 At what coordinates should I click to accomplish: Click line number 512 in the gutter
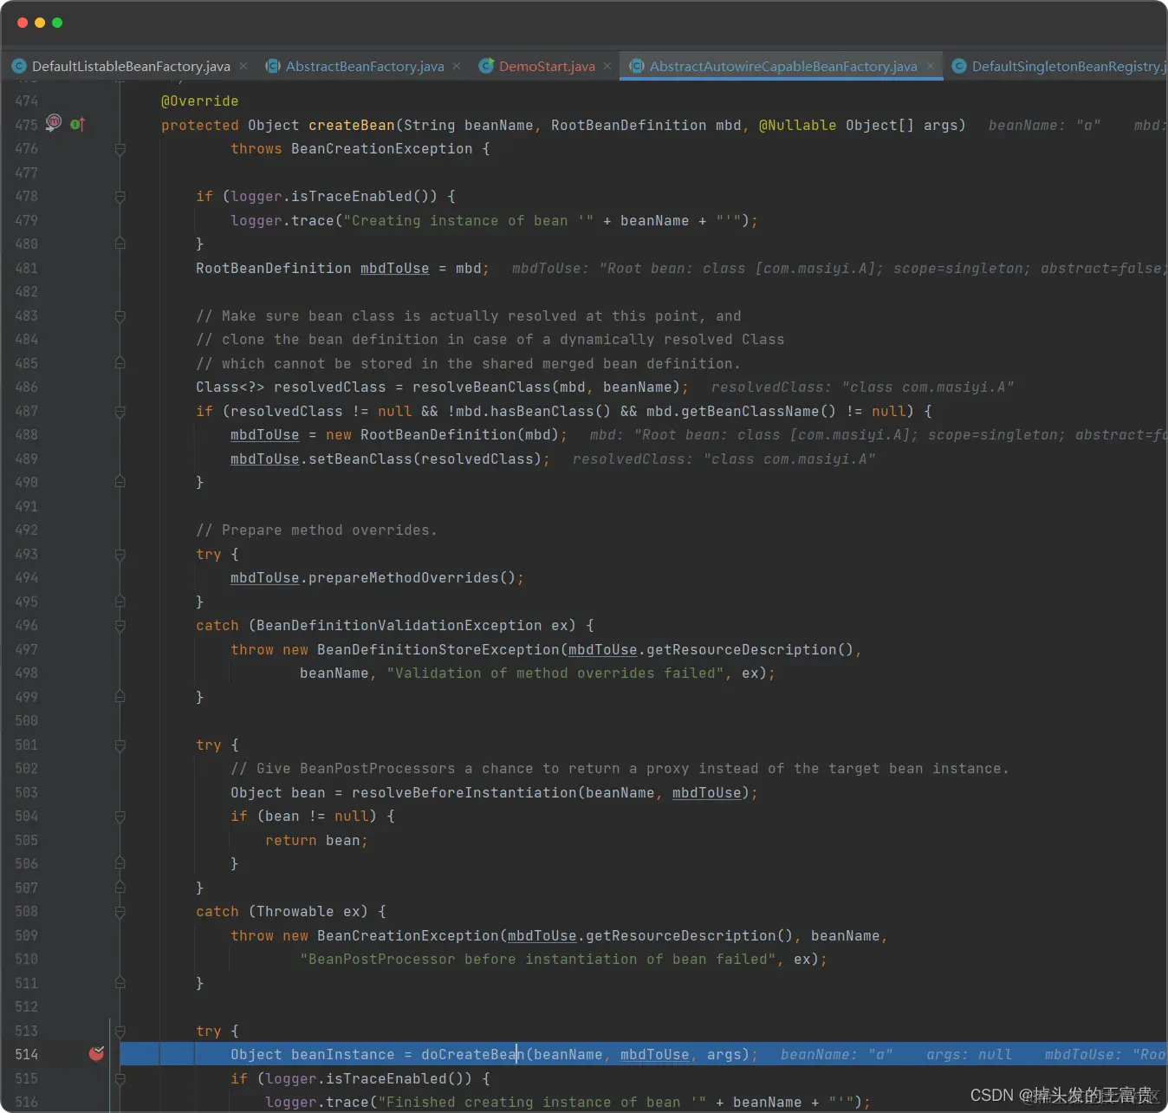click(x=26, y=1006)
